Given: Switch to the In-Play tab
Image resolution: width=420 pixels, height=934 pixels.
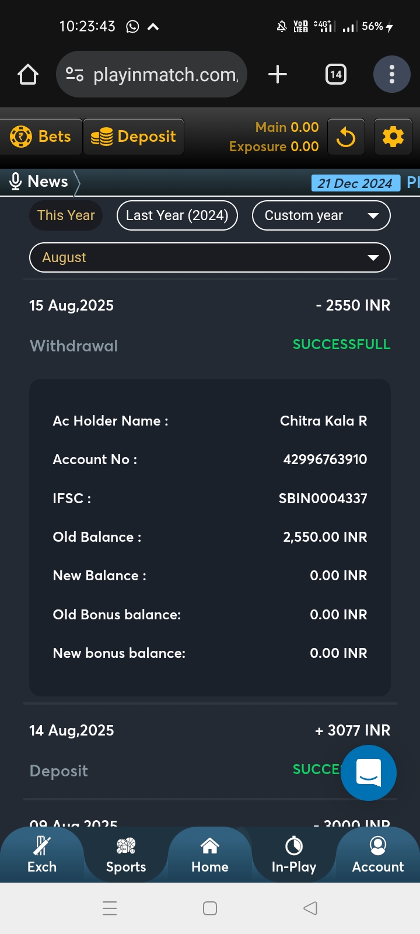Looking at the screenshot, I should (294, 856).
